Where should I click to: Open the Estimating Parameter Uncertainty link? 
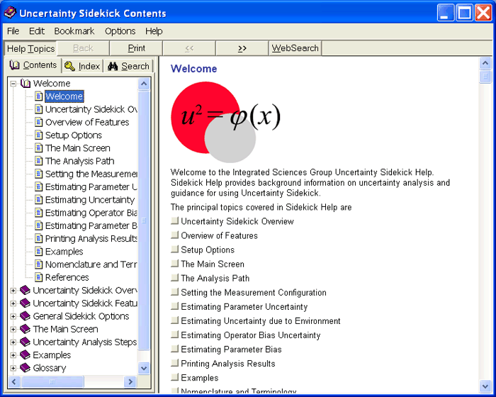[244, 306]
